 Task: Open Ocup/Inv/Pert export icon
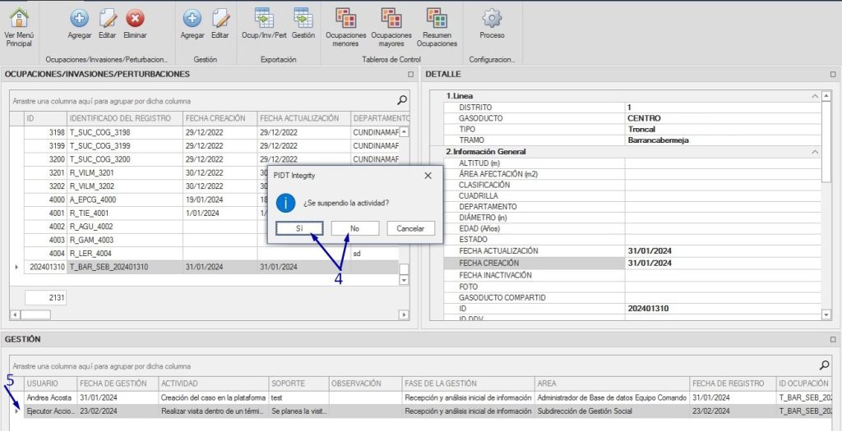coord(264,18)
